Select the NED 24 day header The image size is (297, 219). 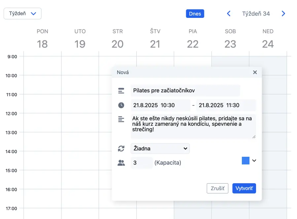(x=268, y=39)
